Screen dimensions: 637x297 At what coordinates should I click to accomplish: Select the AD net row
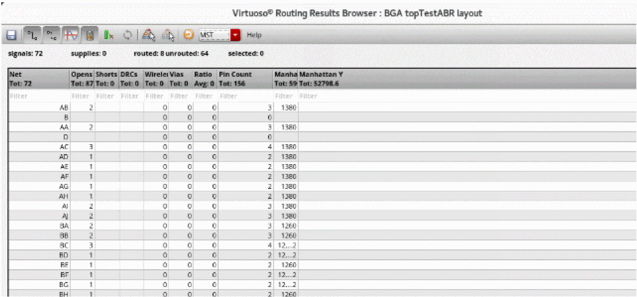[x=322, y=156]
